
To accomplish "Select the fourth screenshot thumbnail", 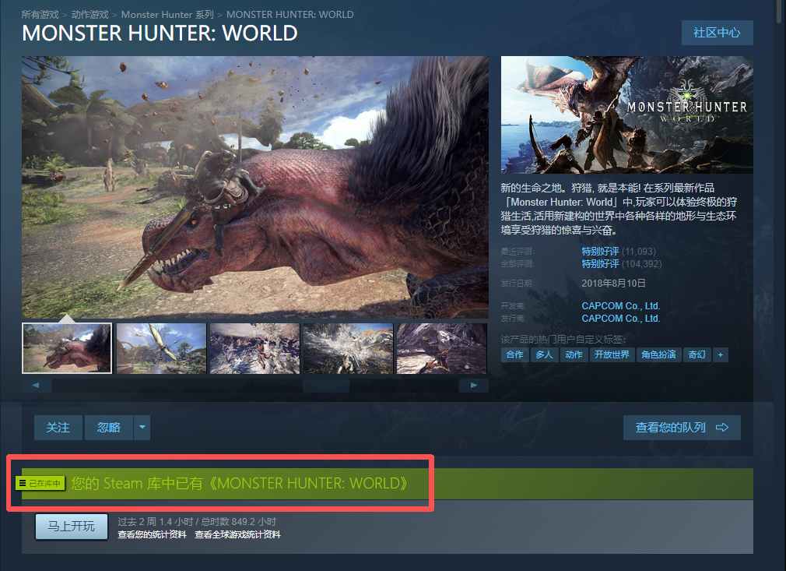I will [347, 348].
